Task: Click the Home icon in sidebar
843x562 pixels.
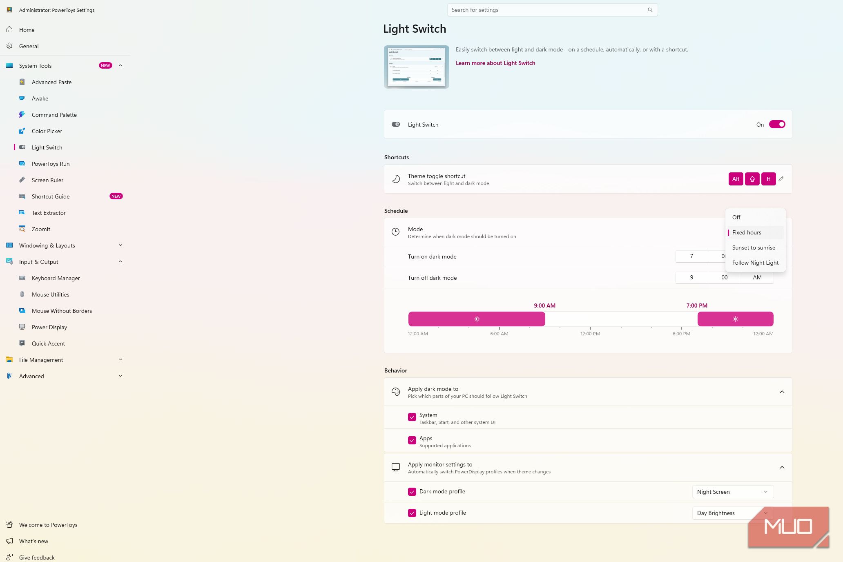Action: coord(9,30)
